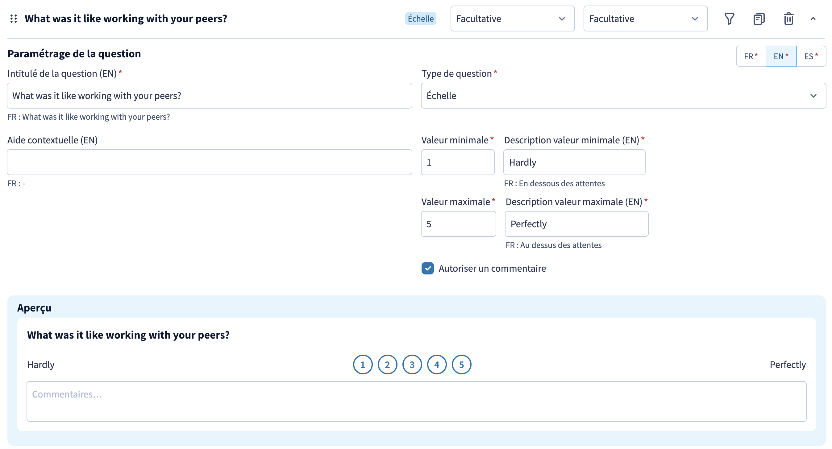This screenshot has height=449, width=832.
Task: Focus the Aide contextuelle input field
Action: pos(210,162)
